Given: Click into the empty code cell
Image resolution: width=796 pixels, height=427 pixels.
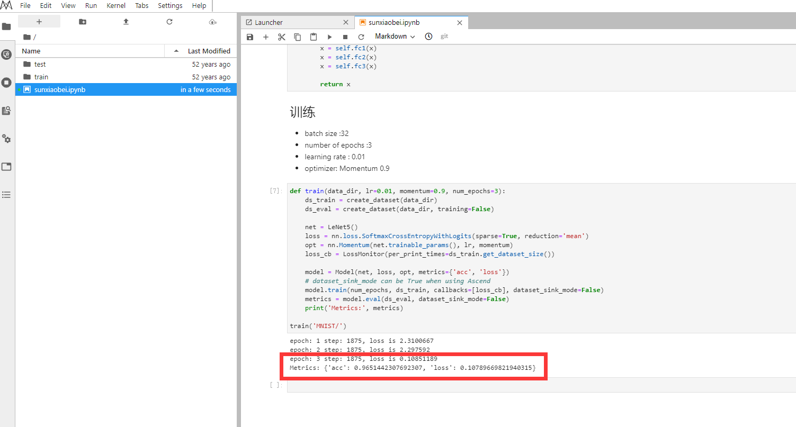Looking at the screenshot, I should tap(541, 385).
